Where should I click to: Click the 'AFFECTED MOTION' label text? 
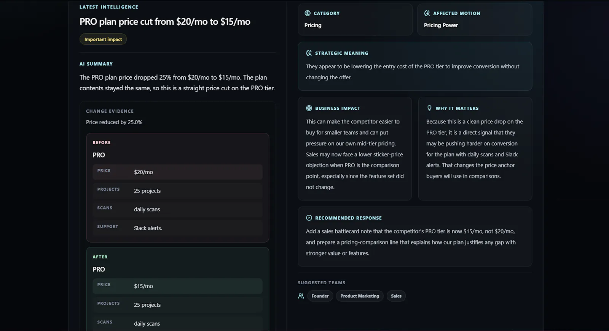[x=457, y=14]
